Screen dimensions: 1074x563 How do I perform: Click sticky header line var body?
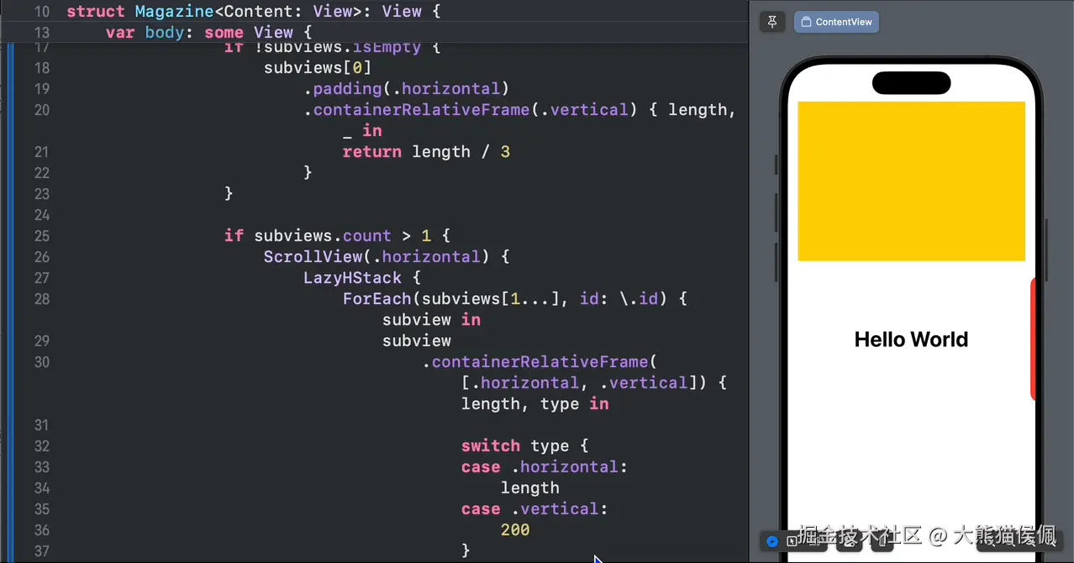[x=209, y=33]
